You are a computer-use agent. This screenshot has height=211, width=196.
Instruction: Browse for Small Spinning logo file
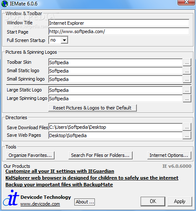click(x=187, y=79)
